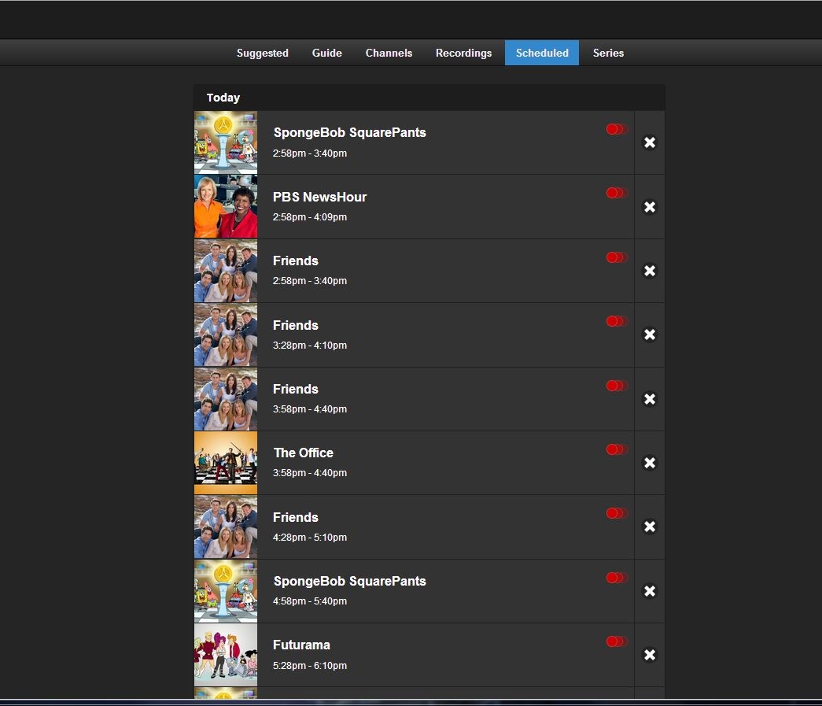Remove Friends 3:28pm timer with X icon
The width and height of the screenshot is (822, 706).
[650, 335]
